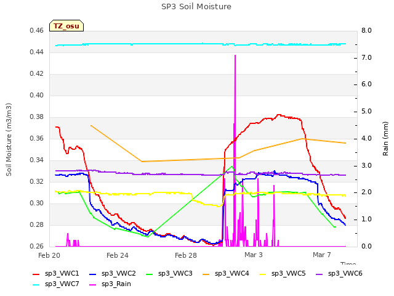
Task: Click the 0.32 left axis value
Action: coord(37,182)
